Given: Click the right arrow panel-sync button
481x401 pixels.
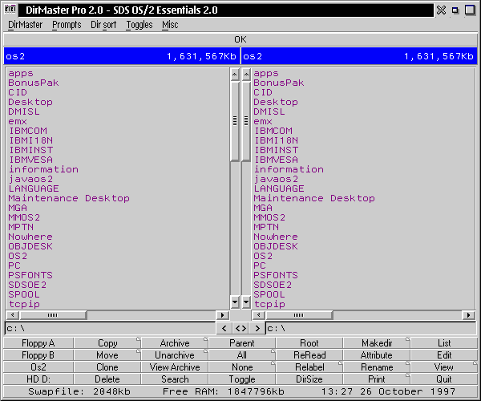Looking at the screenshot, I should [257, 329].
